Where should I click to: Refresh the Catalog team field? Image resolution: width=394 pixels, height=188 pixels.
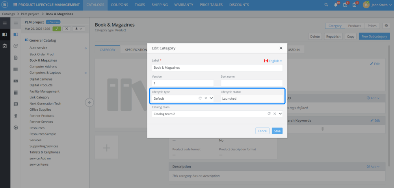tap(269, 114)
